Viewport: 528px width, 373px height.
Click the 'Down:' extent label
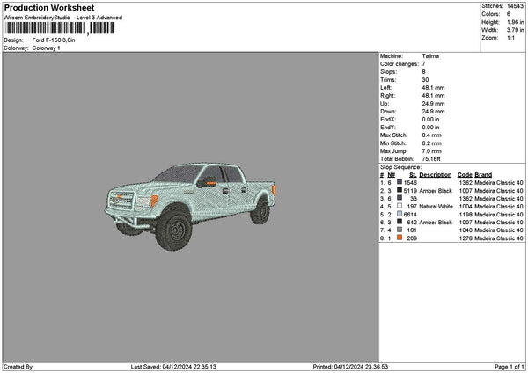coord(388,112)
